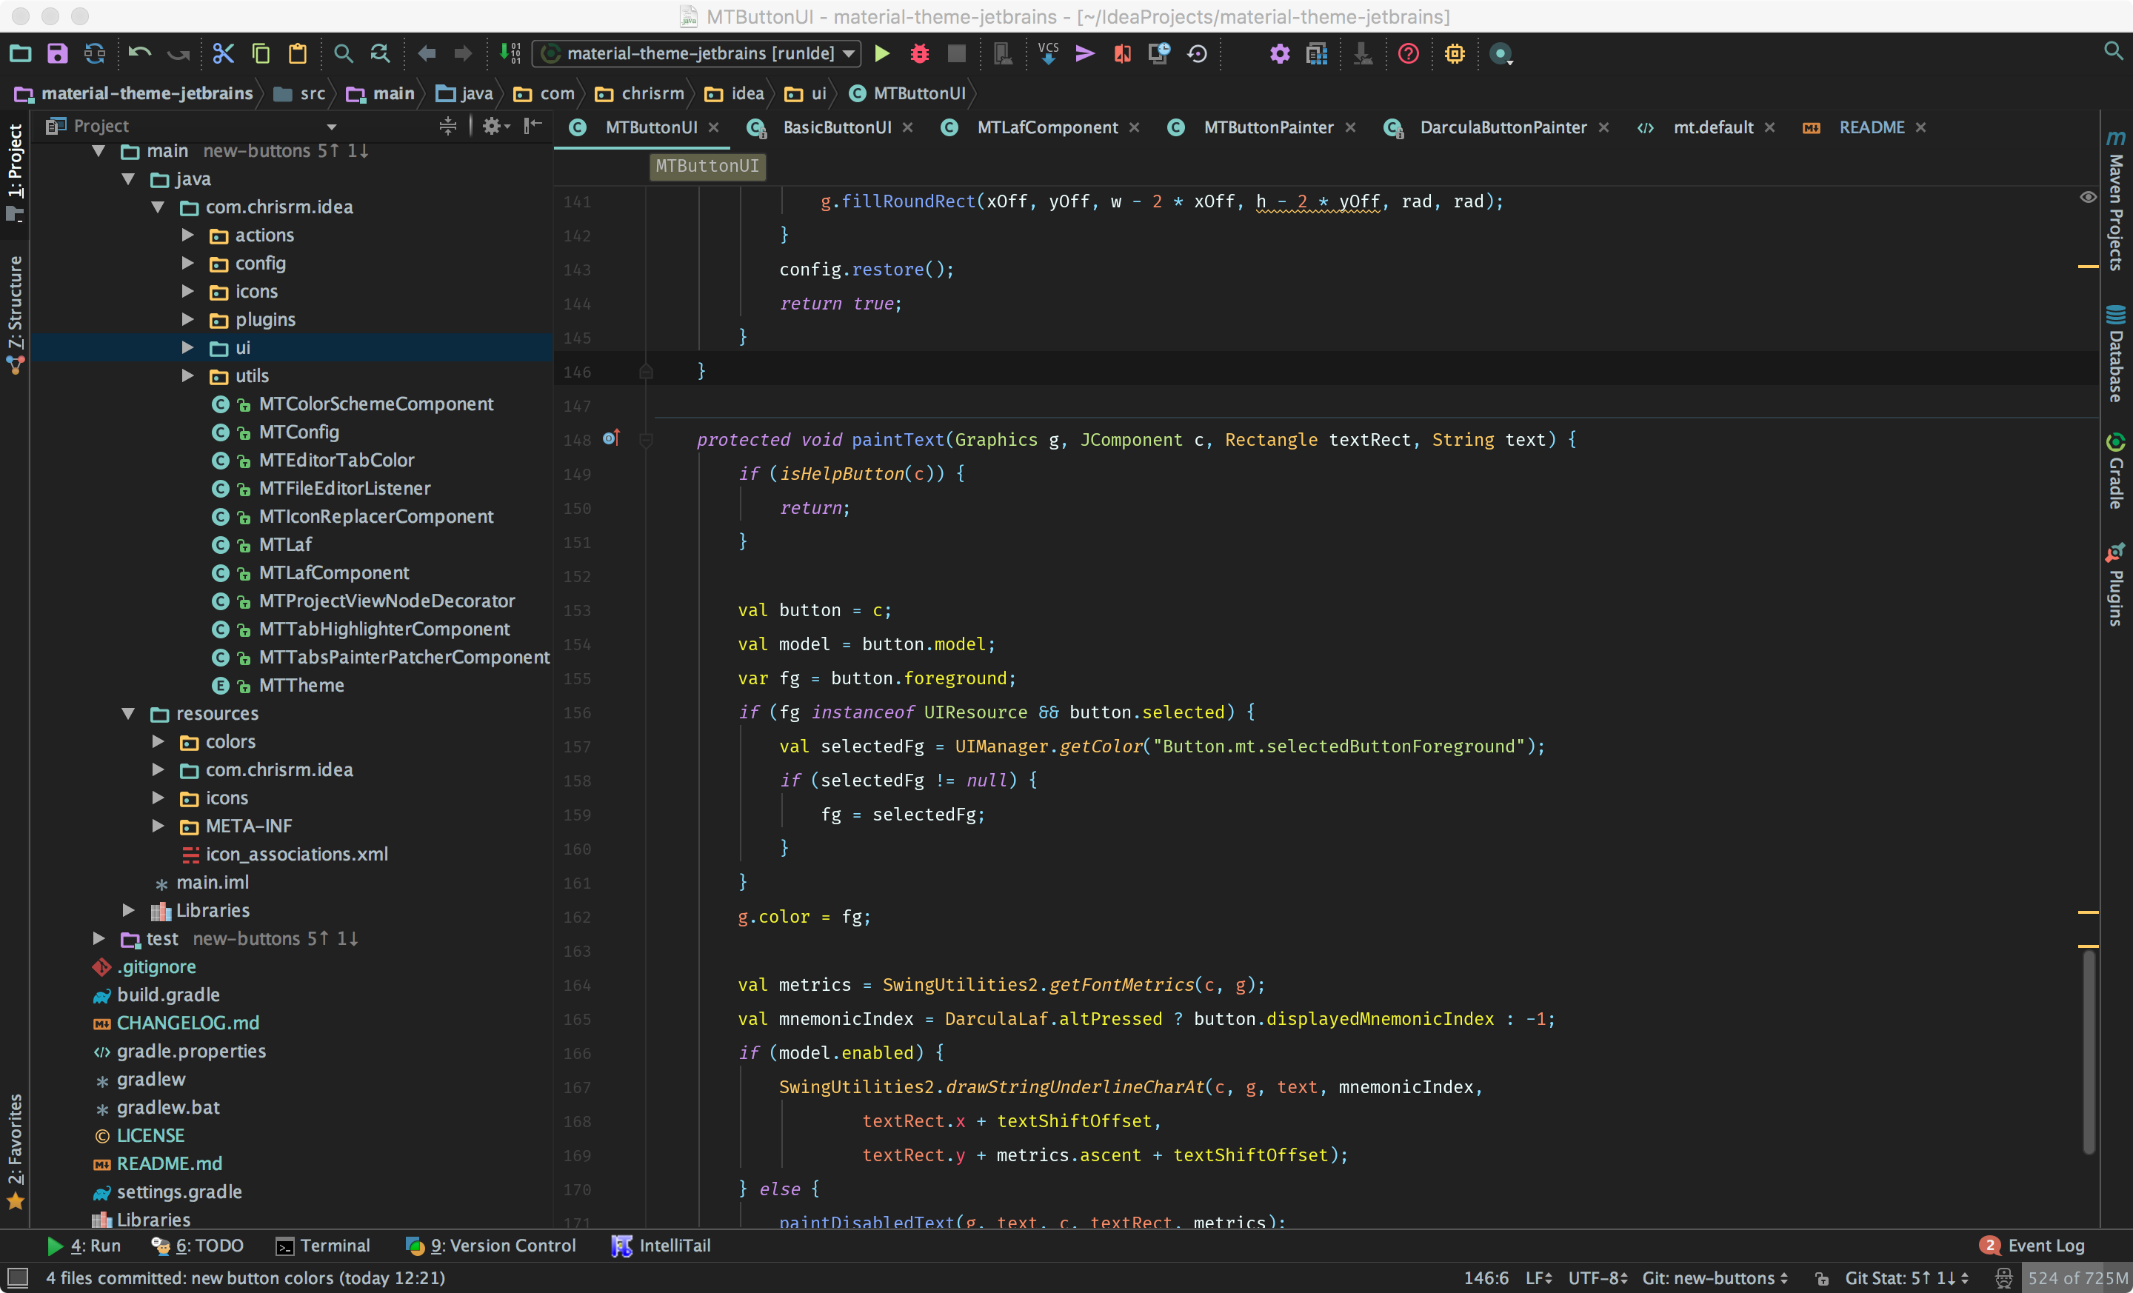Open Settings gear in main toolbar

tap(1280, 53)
